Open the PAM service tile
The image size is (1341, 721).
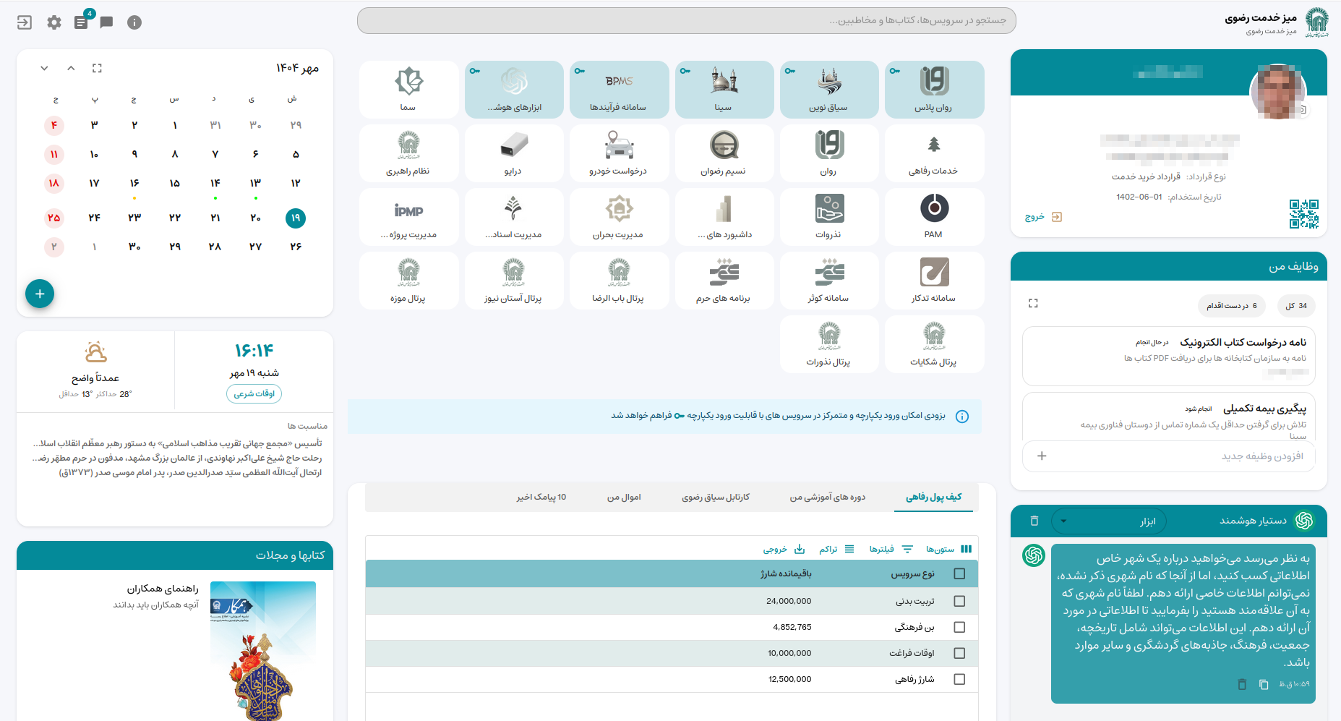click(x=934, y=216)
